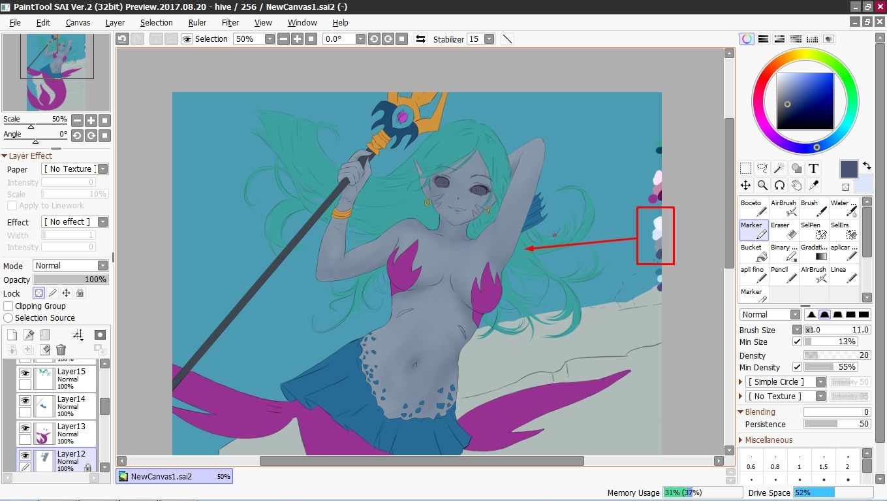Toggle the Min Density checkbox
887x501 pixels.
(797, 367)
